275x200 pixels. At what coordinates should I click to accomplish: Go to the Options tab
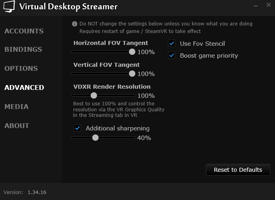point(21,68)
